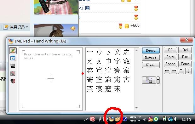Select the Hand Writing applet icon
This screenshot has width=195, height=124.
click(13, 51)
